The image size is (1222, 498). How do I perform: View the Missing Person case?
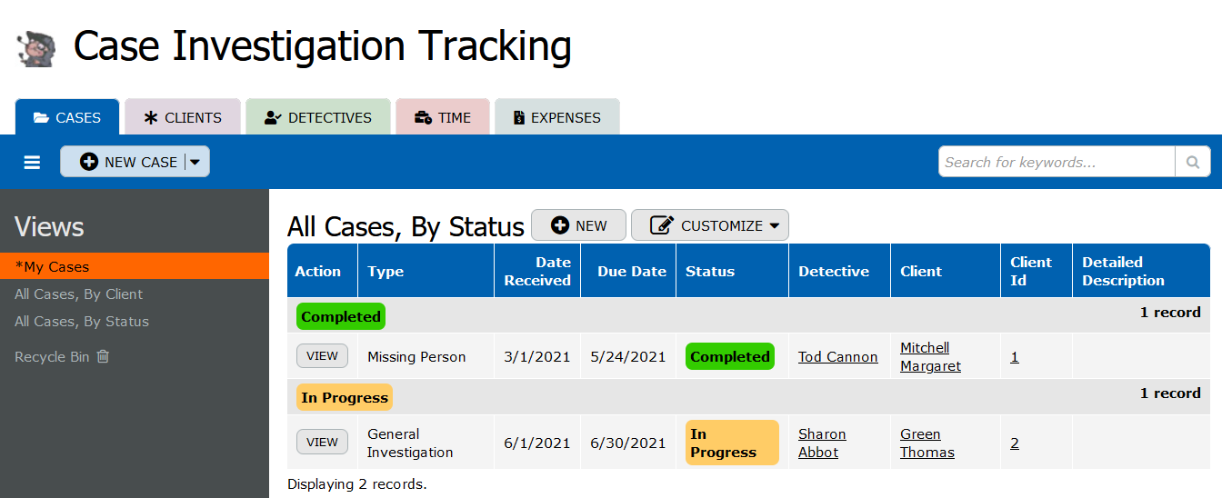coord(322,356)
